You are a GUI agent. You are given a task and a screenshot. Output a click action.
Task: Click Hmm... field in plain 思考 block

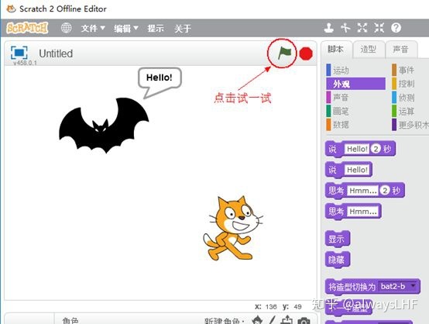pos(363,211)
